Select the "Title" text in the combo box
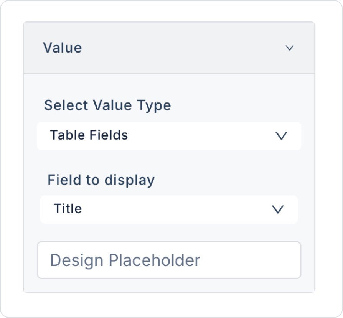 tap(68, 209)
